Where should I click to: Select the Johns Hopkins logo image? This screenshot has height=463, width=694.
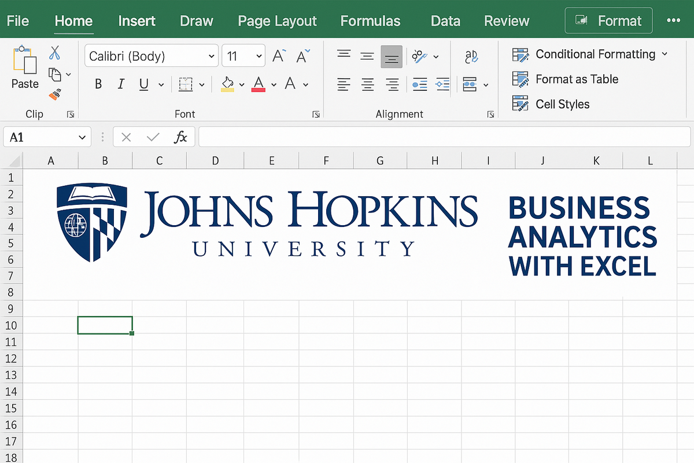tap(266, 223)
